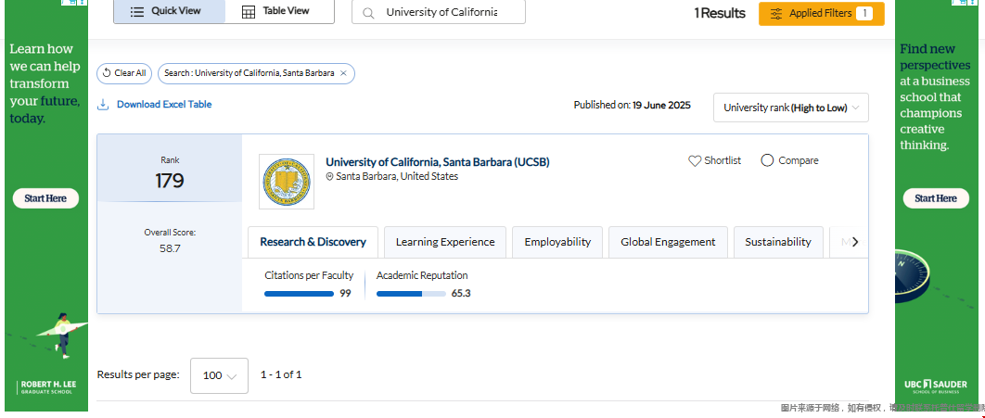Shortlist UCSB using the heart icon

pos(695,160)
